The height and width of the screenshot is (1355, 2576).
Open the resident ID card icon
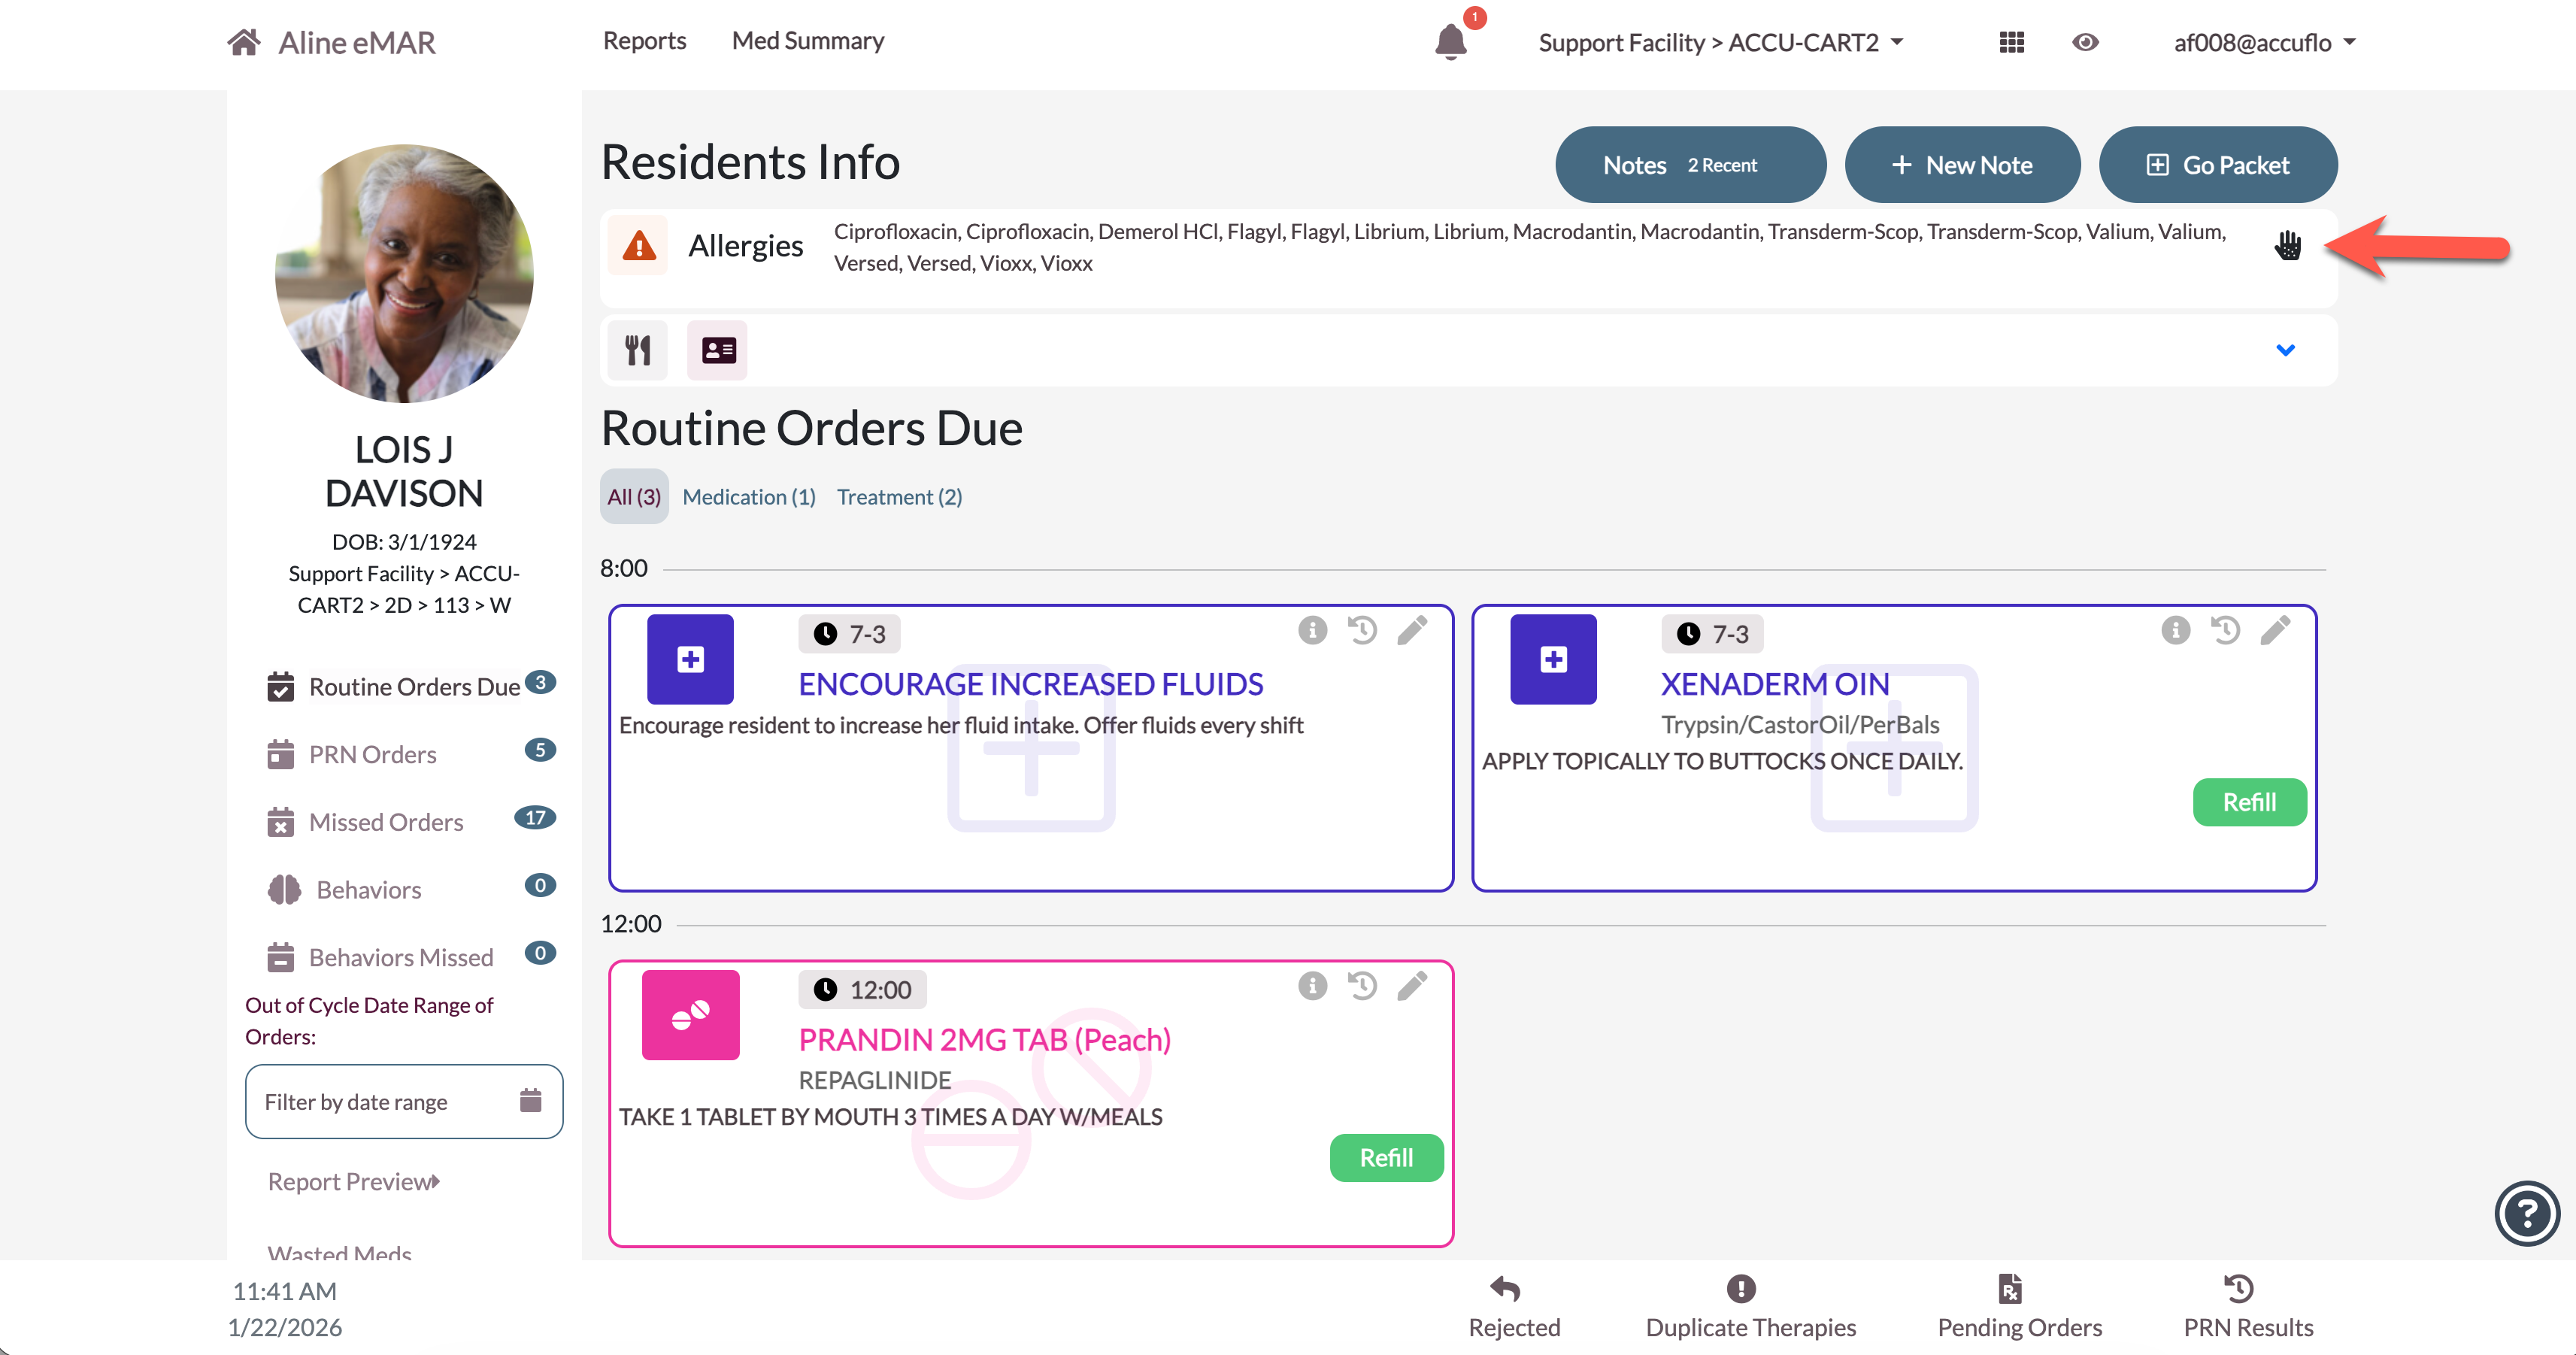click(717, 350)
